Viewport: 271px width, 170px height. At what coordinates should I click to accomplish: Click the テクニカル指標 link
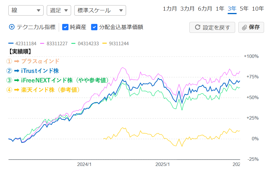(x=36, y=27)
